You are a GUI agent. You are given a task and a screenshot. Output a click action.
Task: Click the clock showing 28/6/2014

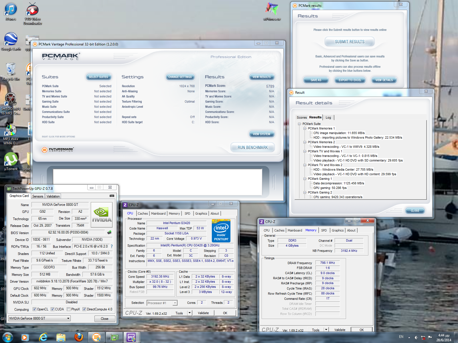point(444,338)
